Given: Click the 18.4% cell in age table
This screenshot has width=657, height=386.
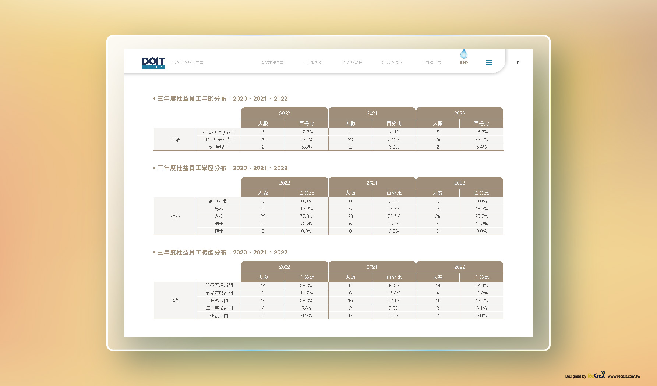Looking at the screenshot, I should pyautogui.click(x=394, y=132).
